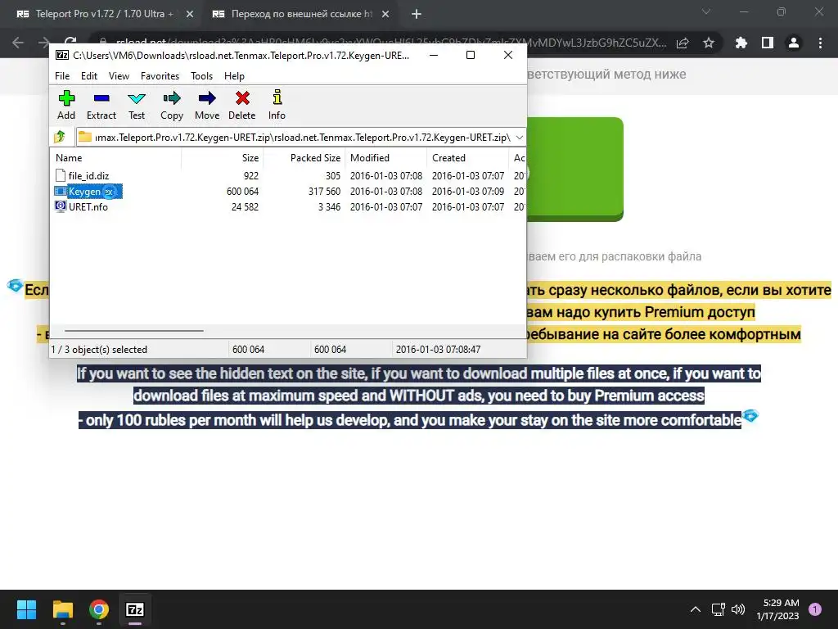Click the Chrome back arrow
This screenshot has width=838, height=629.
pos(18,43)
